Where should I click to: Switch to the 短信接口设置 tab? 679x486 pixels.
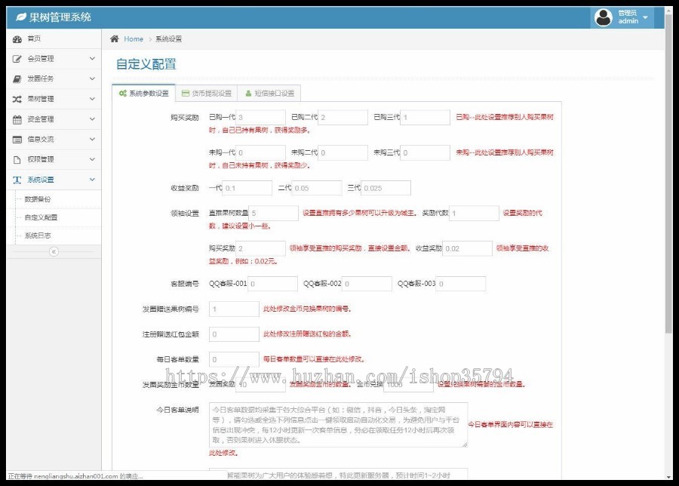coord(272,93)
